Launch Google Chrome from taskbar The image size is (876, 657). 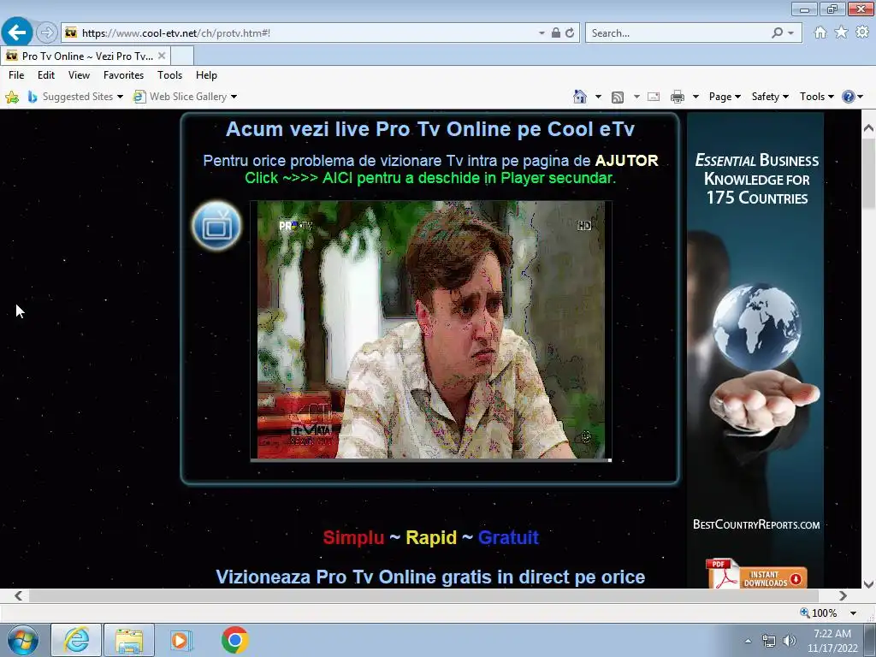pyautogui.click(x=234, y=640)
